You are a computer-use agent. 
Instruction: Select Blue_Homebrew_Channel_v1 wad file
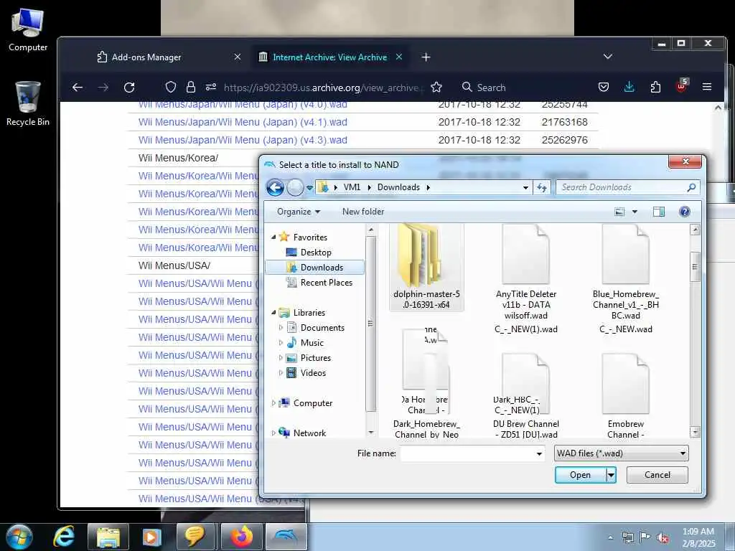pyautogui.click(x=625, y=272)
